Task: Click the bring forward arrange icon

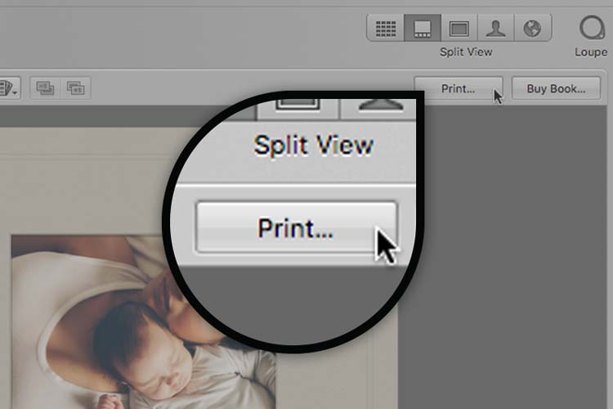Action: coord(75,88)
